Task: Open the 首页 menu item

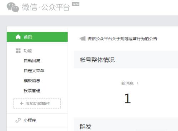Action: coord(37,37)
